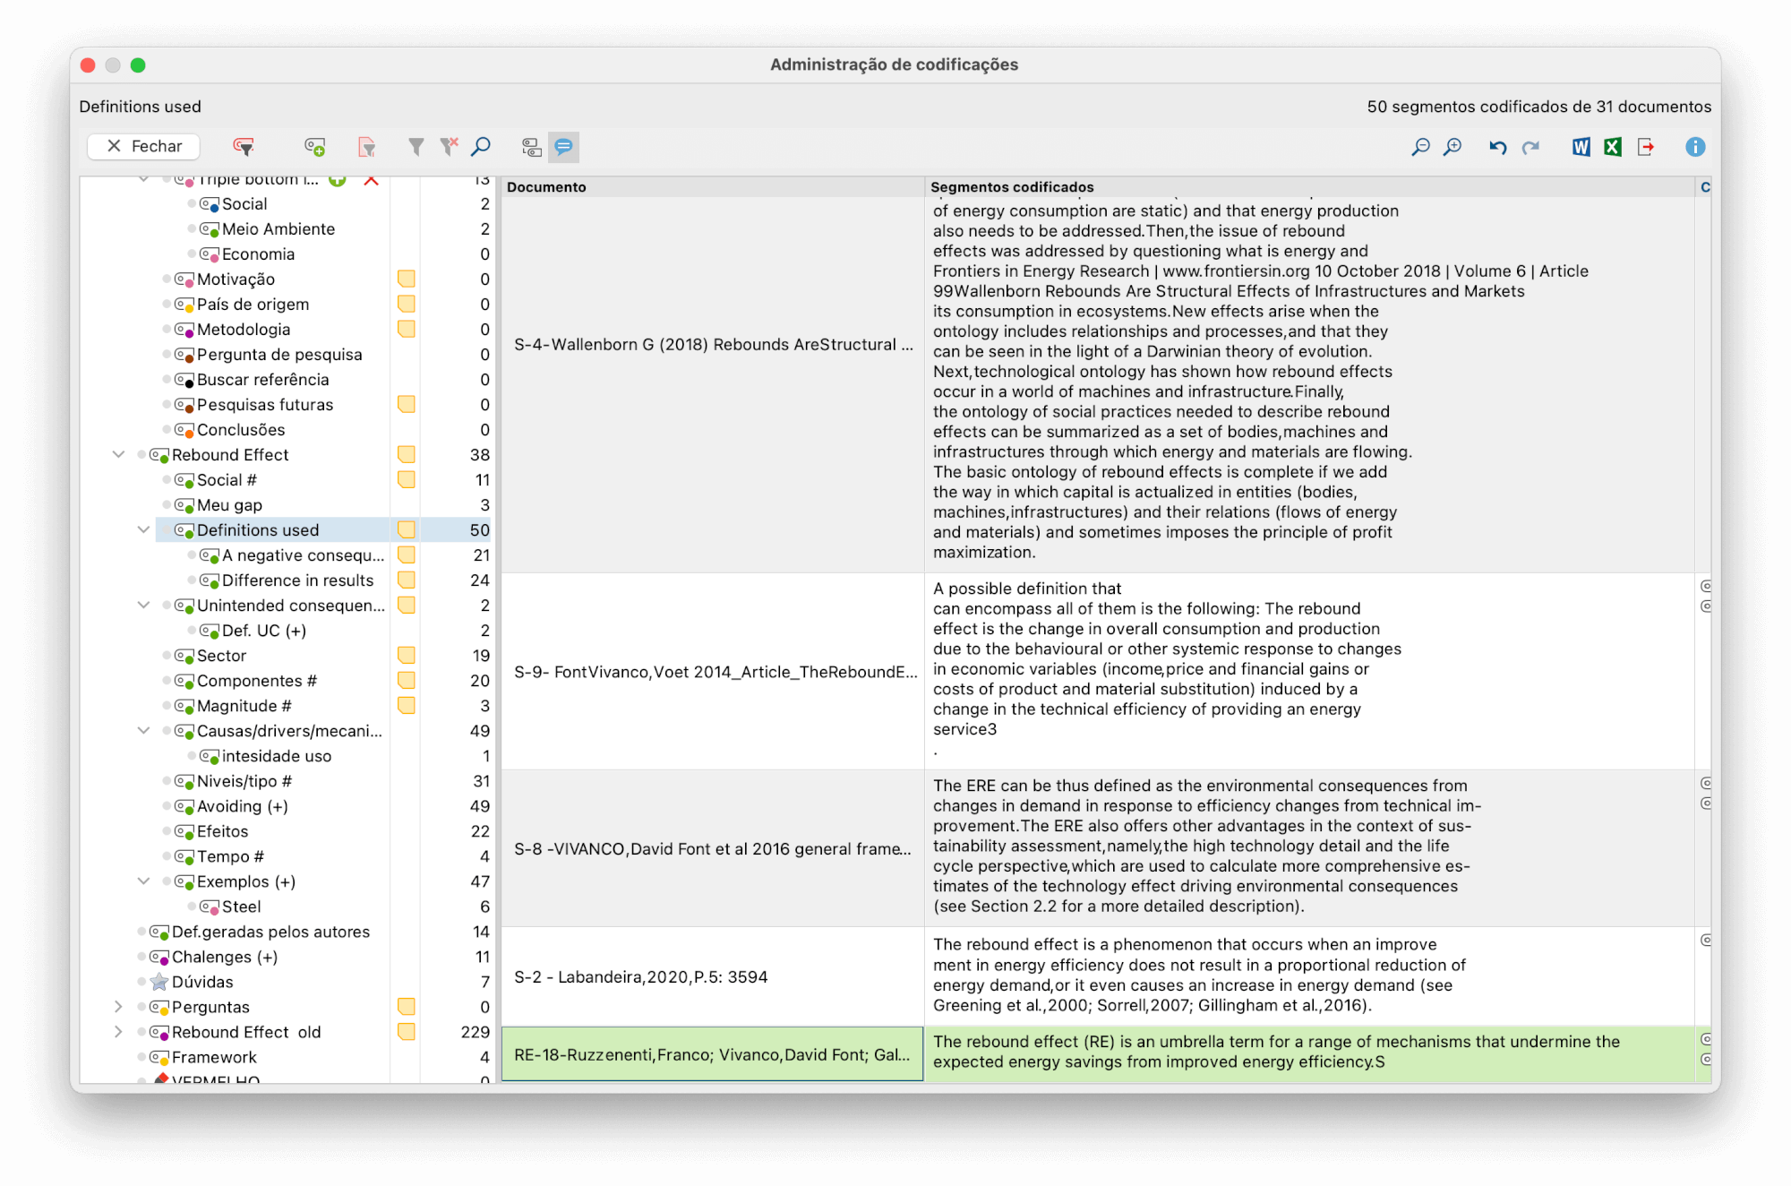Sort by the Documento column header
Image resolution: width=1791 pixels, height=1186 pixels.
pyautogui.click(x=712, y=186)
